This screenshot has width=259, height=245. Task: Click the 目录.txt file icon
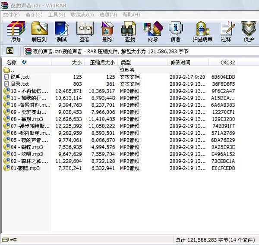pyautogui.click(x=6, y=84)
